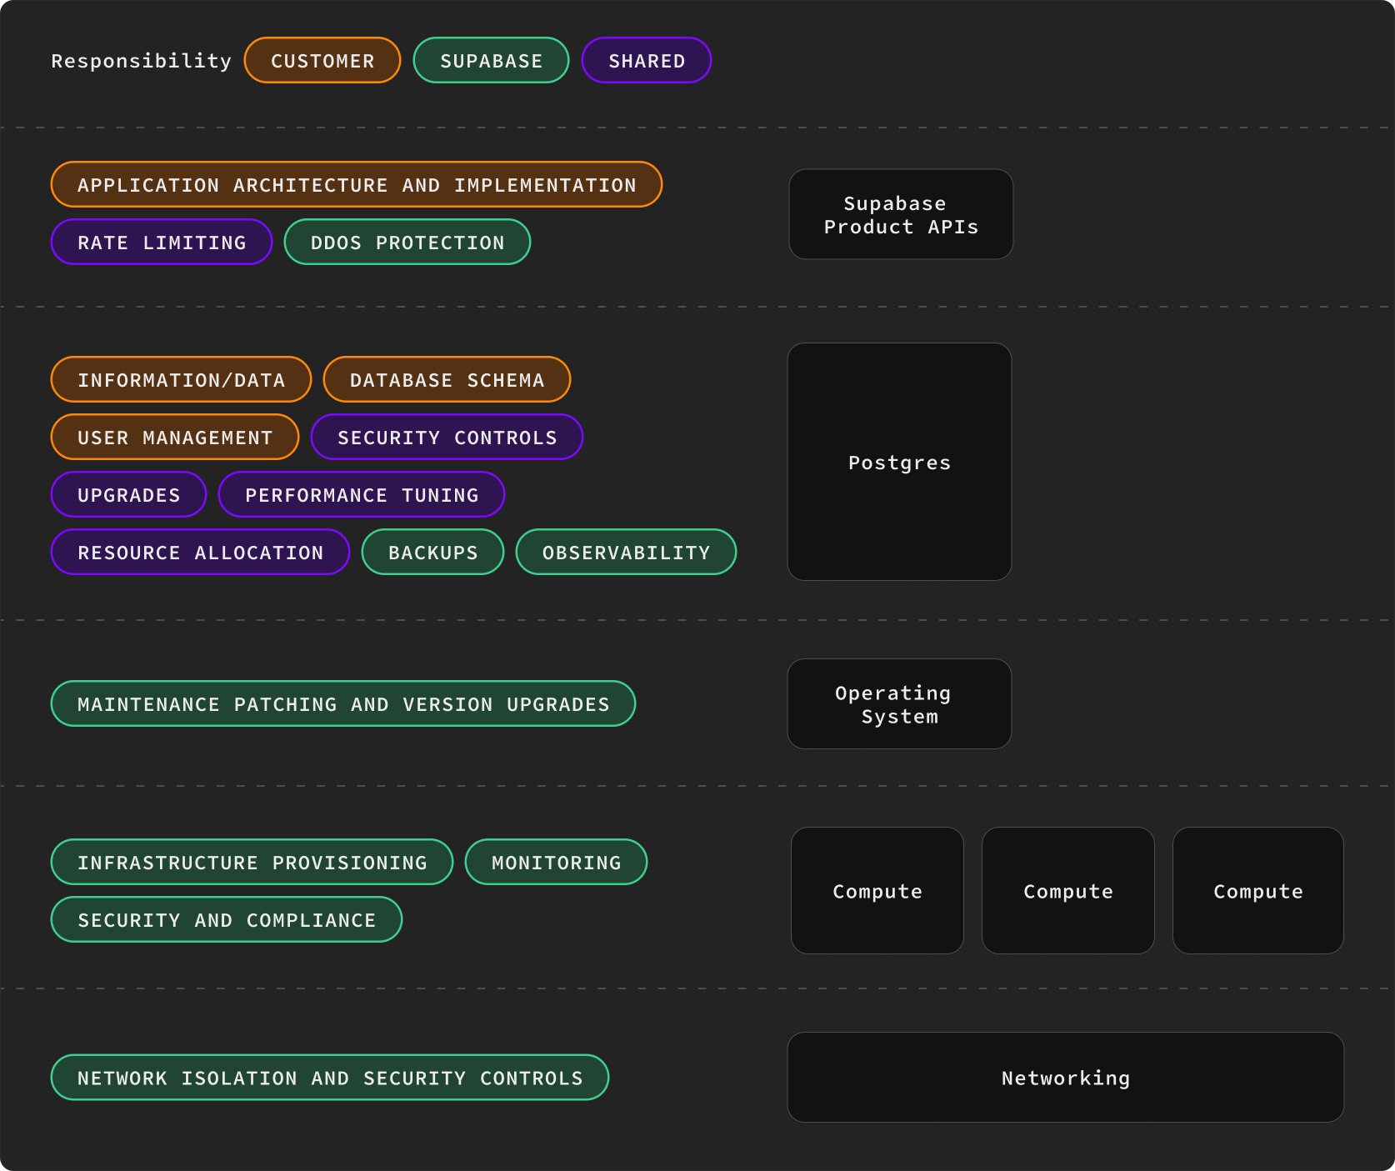The width and height of the screenshot is (1395, 1171).
Task: Select the Observability tag
Action: point(626,553)
